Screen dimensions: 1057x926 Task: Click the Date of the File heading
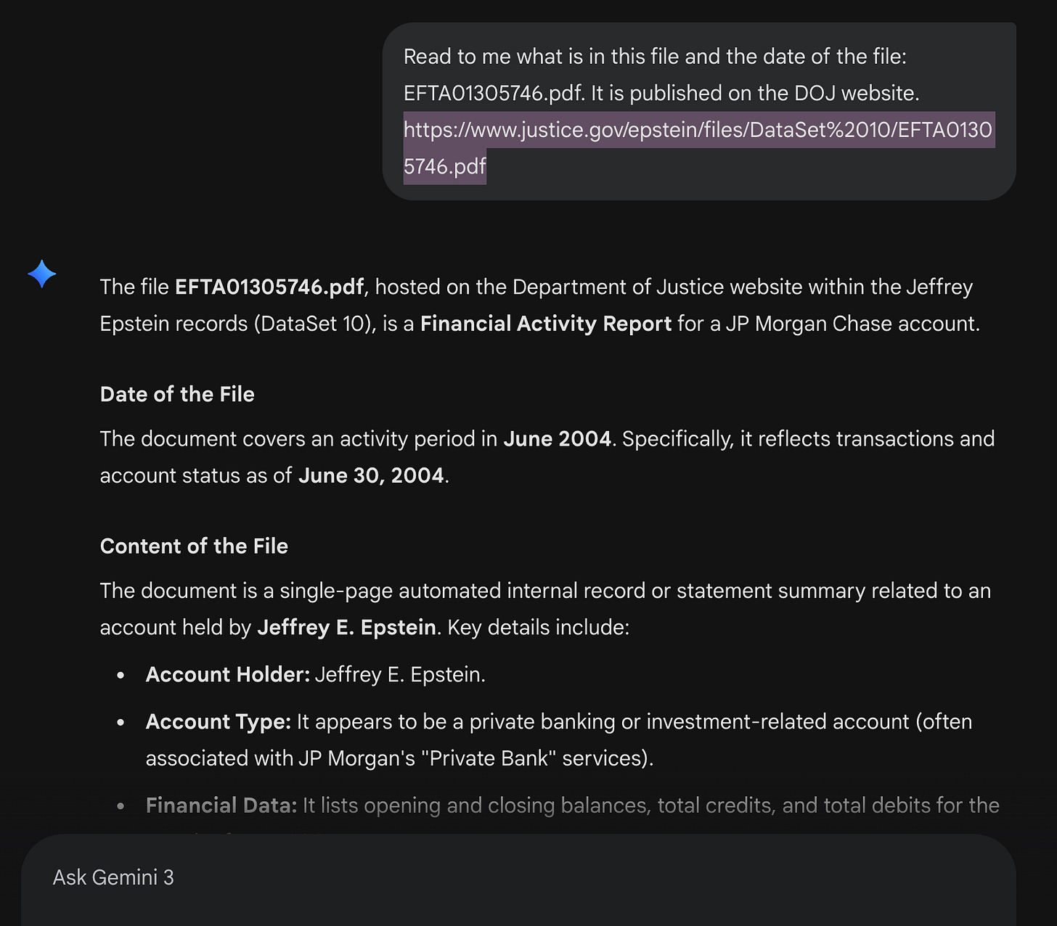coord(177,394)
